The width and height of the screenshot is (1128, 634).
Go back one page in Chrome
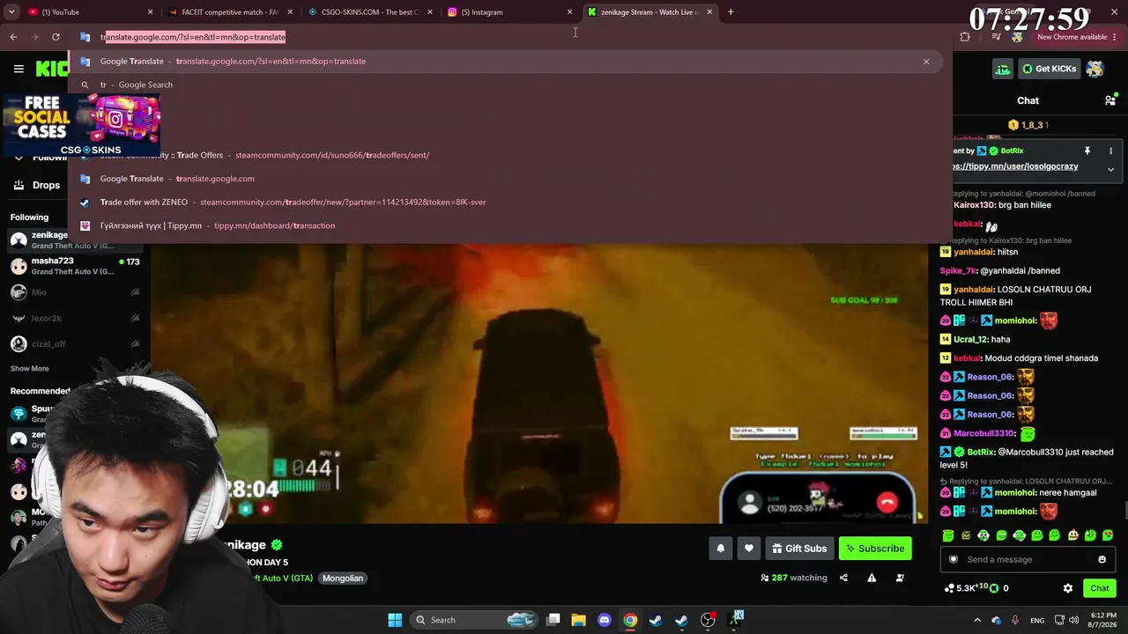13,37
